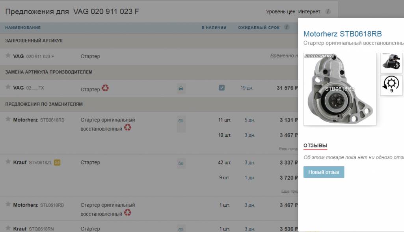Toggle favorite star for Krauf STQ0618RN
The height and width of the screenshot is (232, 404).
pos(8,228)
